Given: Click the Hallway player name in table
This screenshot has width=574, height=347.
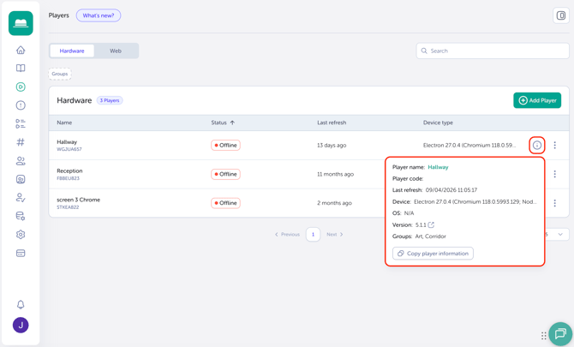Looking at the screenshot, I should point(67,142).
